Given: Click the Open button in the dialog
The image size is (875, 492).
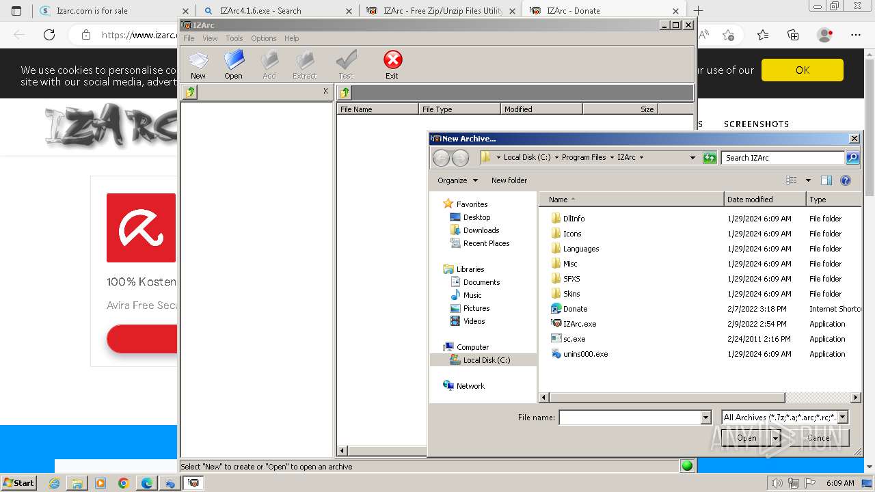Looking at the screenshot, I should (x=746, y=438).
